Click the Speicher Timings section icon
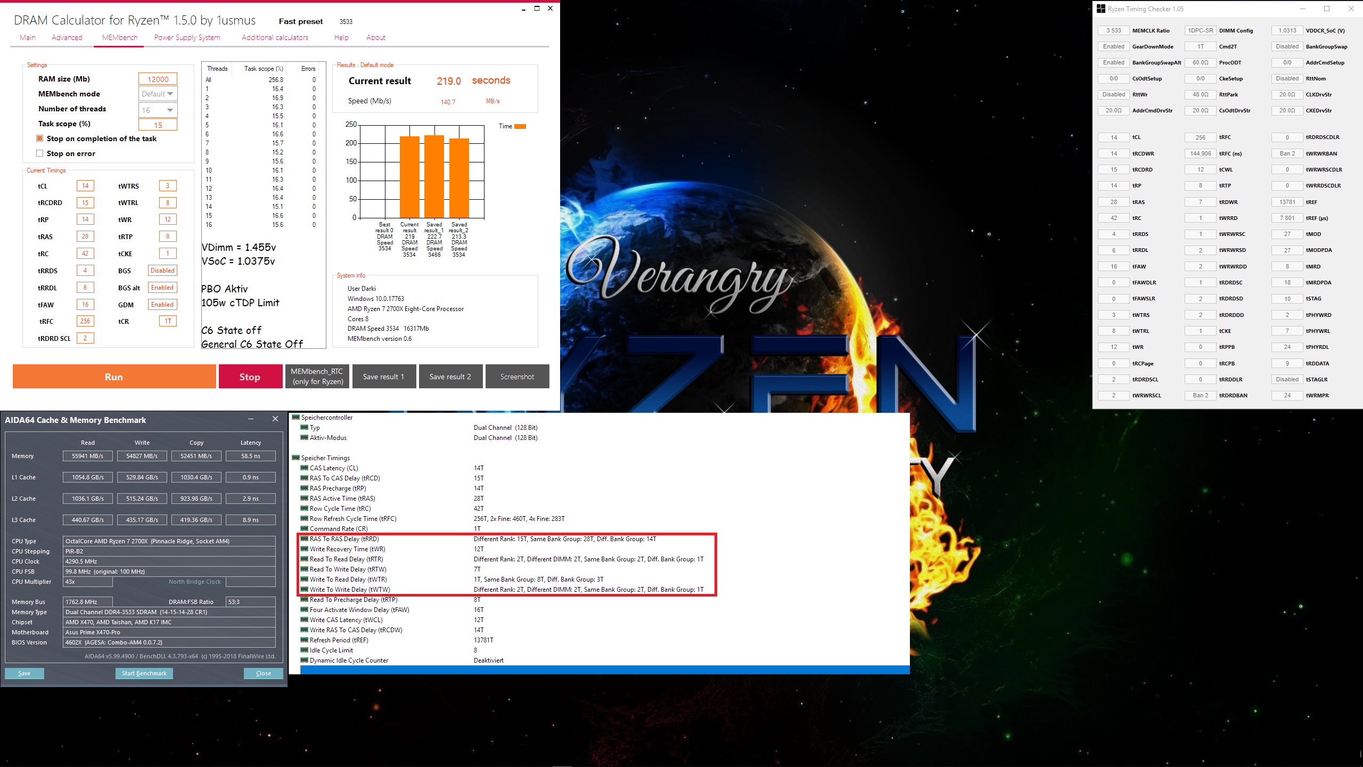 (296, 458)
